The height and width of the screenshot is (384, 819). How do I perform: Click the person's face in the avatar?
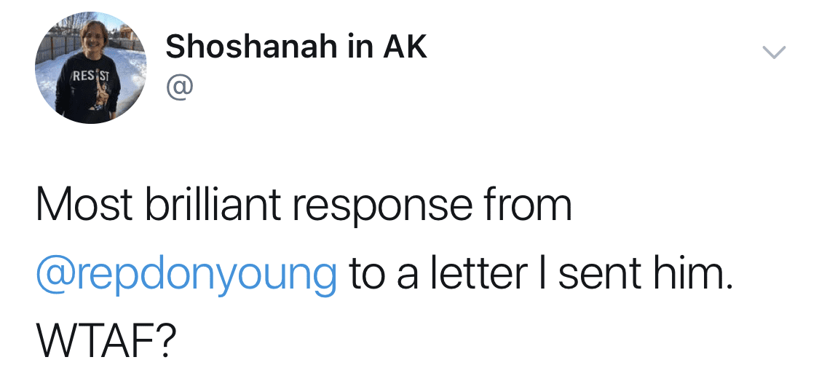tap(92, 37)
